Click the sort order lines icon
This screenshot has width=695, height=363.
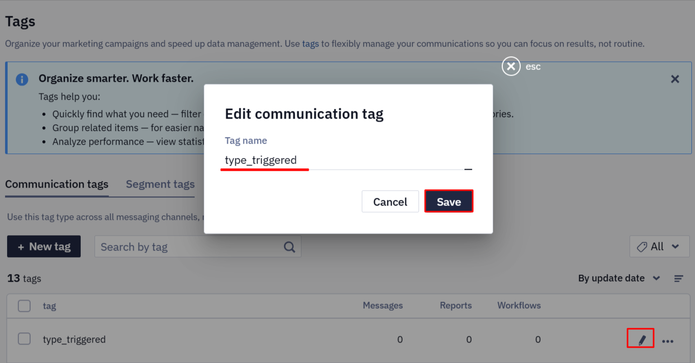679,279
